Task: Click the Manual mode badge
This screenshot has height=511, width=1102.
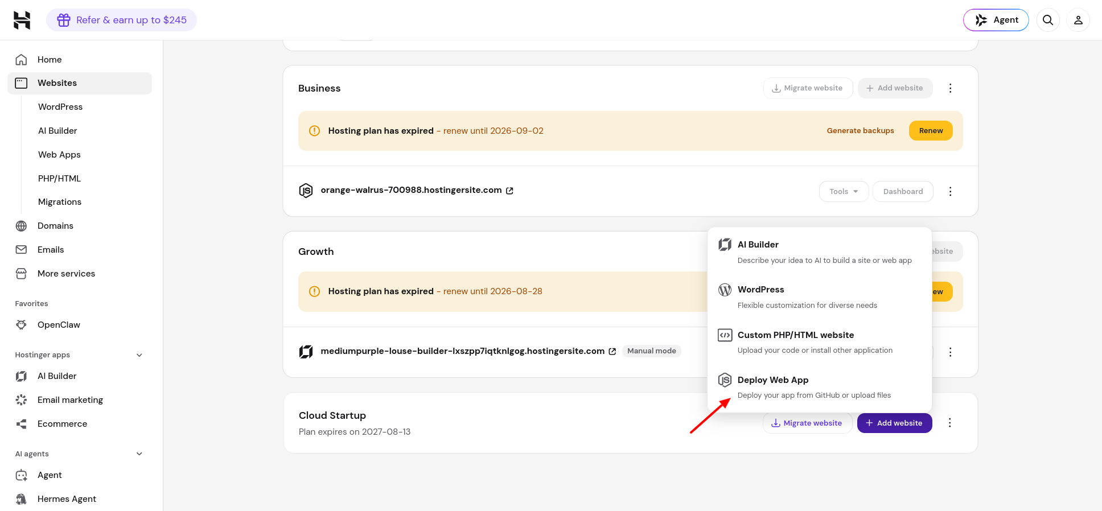Action: [652, 351]
